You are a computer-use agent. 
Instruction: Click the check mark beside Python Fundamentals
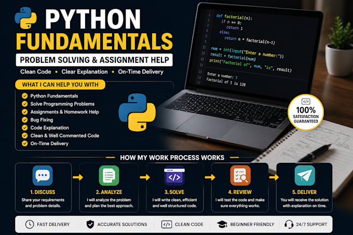point(24,96)
